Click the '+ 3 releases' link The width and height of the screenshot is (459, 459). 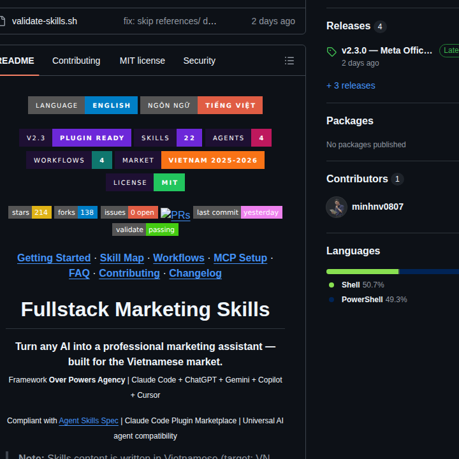351,85
